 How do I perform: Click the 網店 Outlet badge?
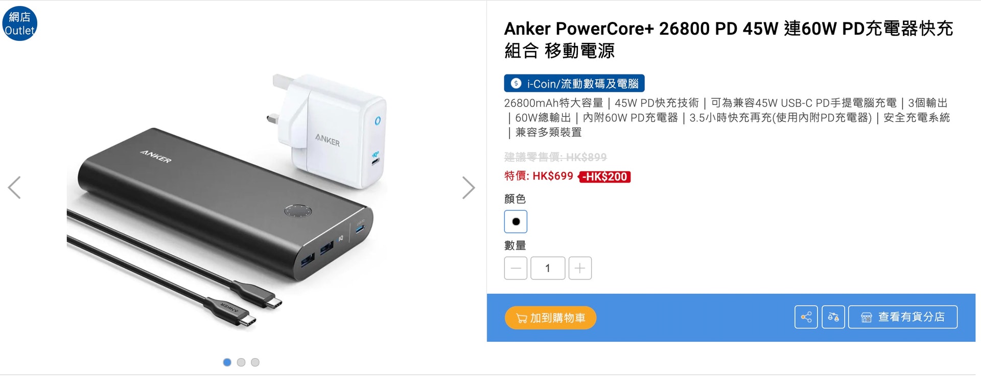click(x=19, y=23)
